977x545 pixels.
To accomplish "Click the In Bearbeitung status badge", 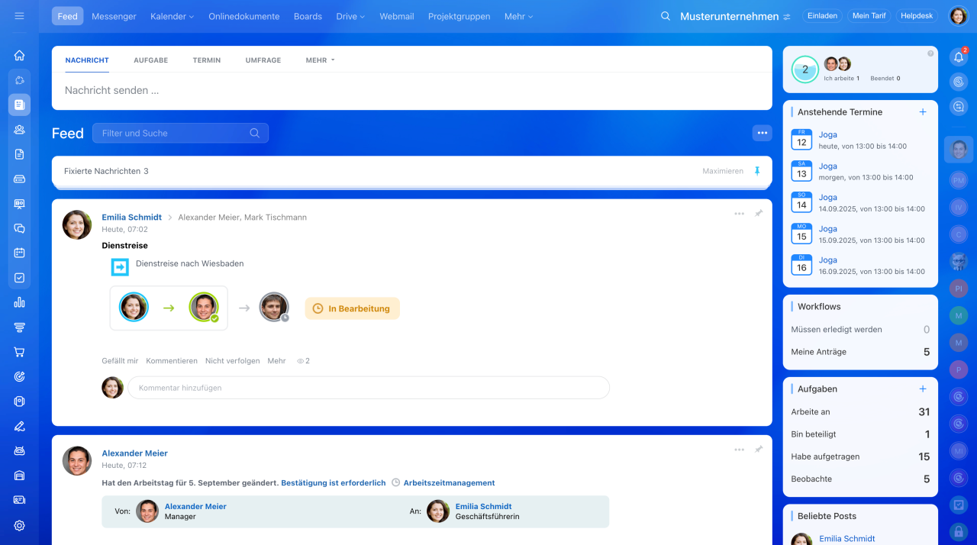I will pos(352,308).
